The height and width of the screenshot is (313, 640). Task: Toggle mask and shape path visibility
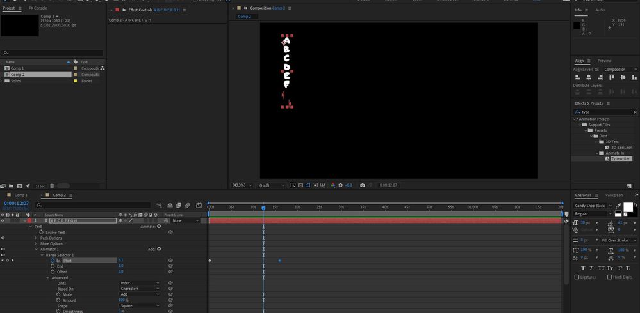tap(308, 185)
